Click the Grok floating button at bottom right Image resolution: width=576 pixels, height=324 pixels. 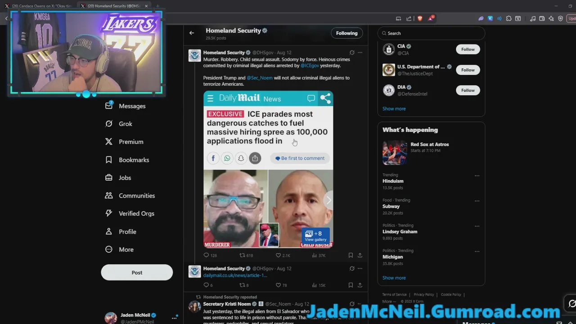point(571,303)
